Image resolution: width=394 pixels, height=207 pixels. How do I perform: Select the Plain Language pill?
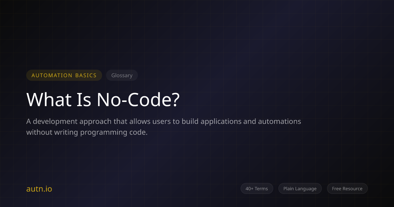tap(300, 189)
